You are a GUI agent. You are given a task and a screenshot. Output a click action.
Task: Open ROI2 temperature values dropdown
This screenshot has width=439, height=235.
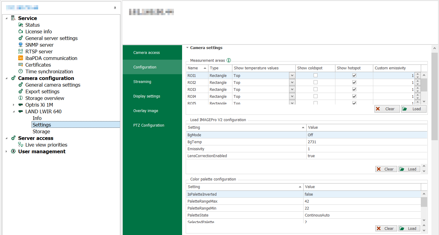pos(292,82)
